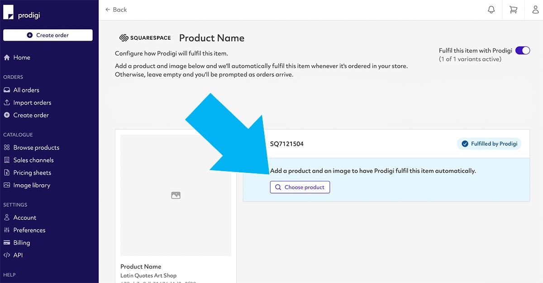Click the image placeholder icon

click(176, 195)
